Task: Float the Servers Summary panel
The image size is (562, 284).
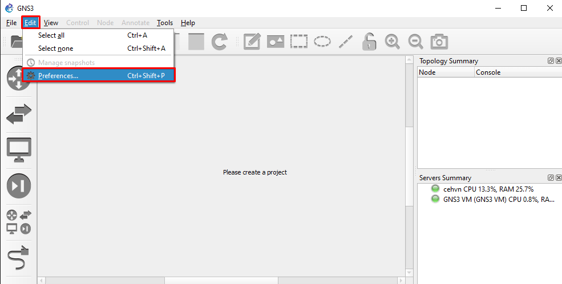Action: [x=551, y=177]
